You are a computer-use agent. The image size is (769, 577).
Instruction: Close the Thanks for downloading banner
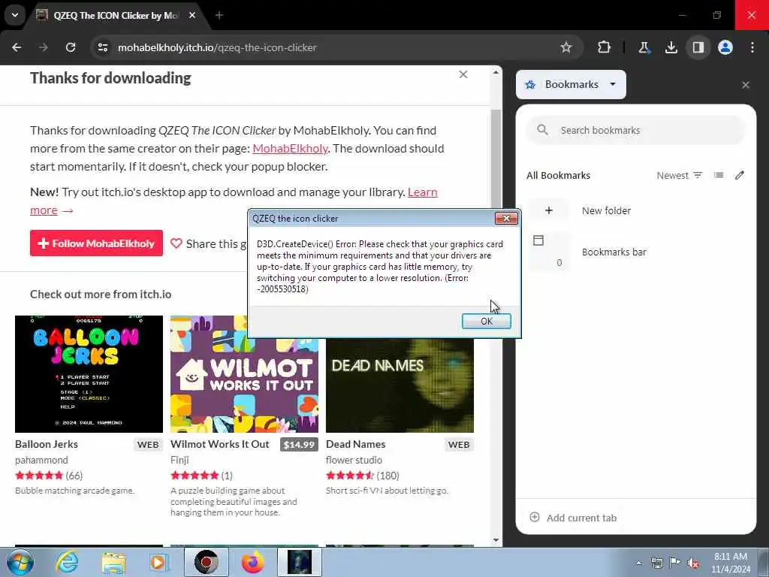pyautogui.click(x=463, y=74)
